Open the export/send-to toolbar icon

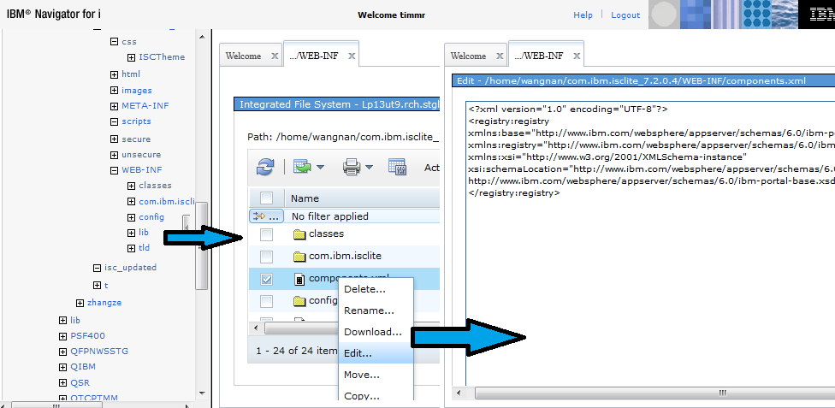(x=302, y=167)
